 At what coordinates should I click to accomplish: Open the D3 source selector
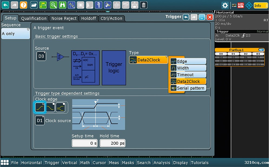(x=41, y=56)
